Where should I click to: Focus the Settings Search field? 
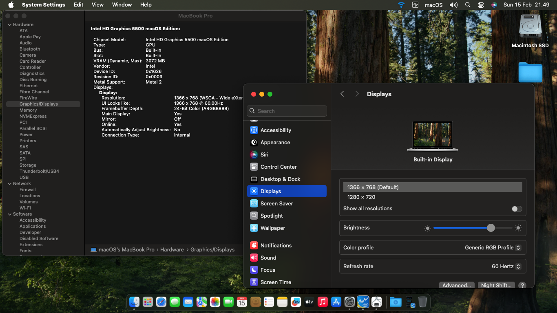287,111
